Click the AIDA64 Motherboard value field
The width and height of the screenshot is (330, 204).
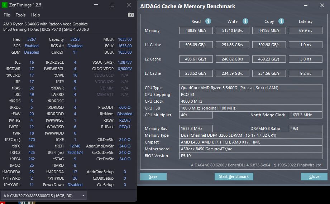coord(251,149)
